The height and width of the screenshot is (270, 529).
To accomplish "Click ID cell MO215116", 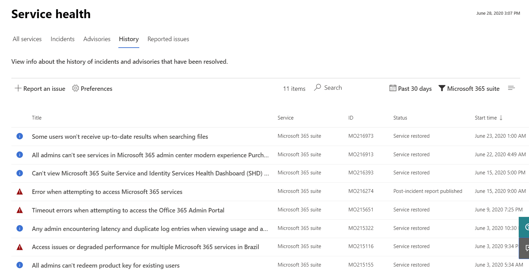I will (x=361, y=246).
